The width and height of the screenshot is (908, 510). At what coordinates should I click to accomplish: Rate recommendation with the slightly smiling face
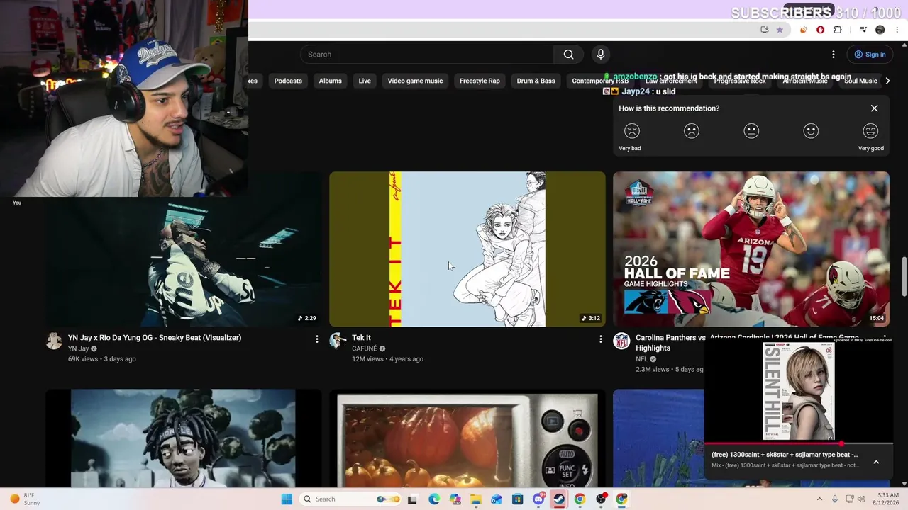click(x=811, y=131)
